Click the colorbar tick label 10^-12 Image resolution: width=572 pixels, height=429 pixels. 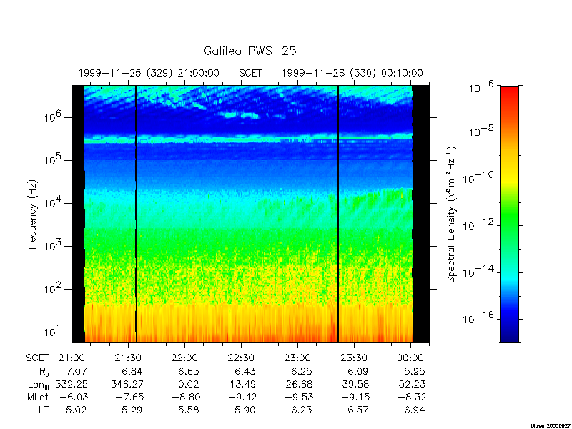(x=478, y=225)
